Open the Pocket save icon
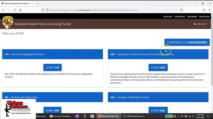This screenshot has height=119, width=213. coord(204,10)
